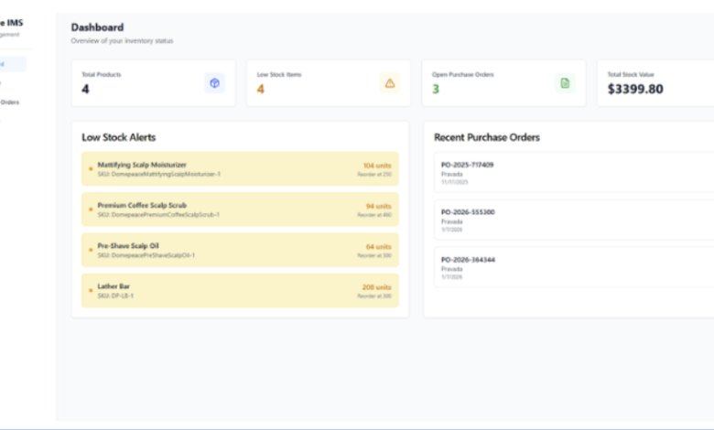This screenshot has height=430, width=714.
Task: Click the Low Stock Items count
Action: pos(261,89)
